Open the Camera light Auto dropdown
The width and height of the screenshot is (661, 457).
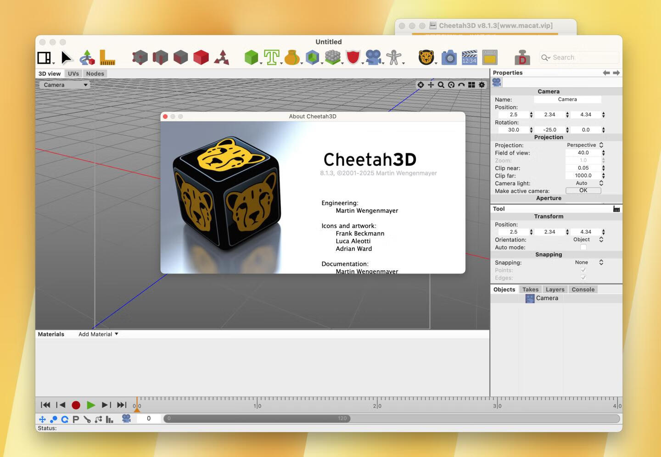pos(585,183)
